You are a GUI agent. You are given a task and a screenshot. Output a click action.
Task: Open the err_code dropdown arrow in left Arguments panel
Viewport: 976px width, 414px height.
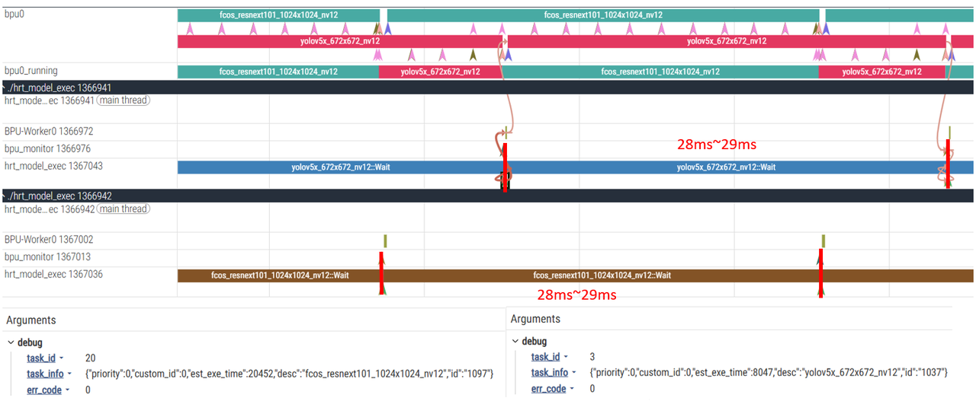coord(67,390)
